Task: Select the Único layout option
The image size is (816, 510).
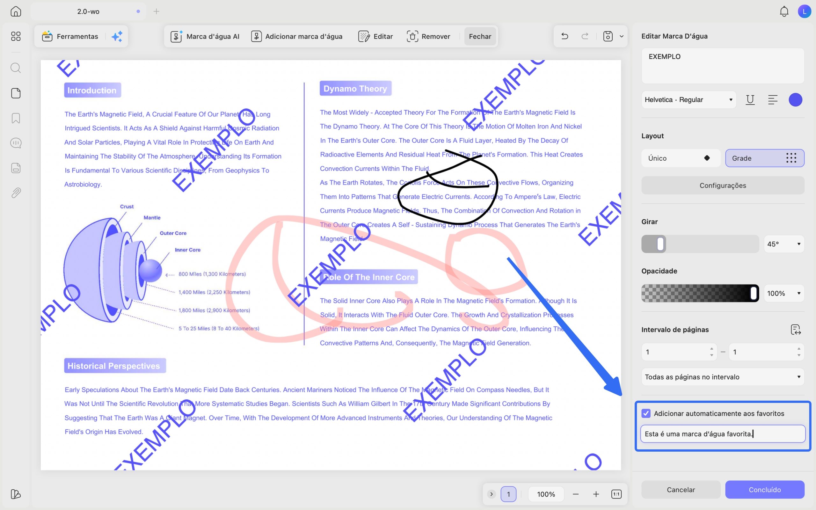Action: click(681, 158)
